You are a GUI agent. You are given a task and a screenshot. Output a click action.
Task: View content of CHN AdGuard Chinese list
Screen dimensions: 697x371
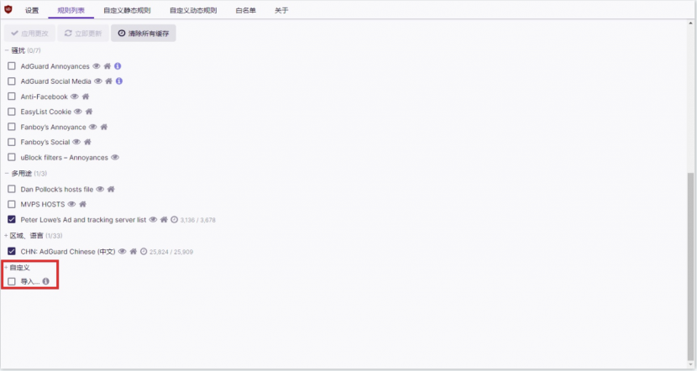pyautogui.click(x=123, y=252)
